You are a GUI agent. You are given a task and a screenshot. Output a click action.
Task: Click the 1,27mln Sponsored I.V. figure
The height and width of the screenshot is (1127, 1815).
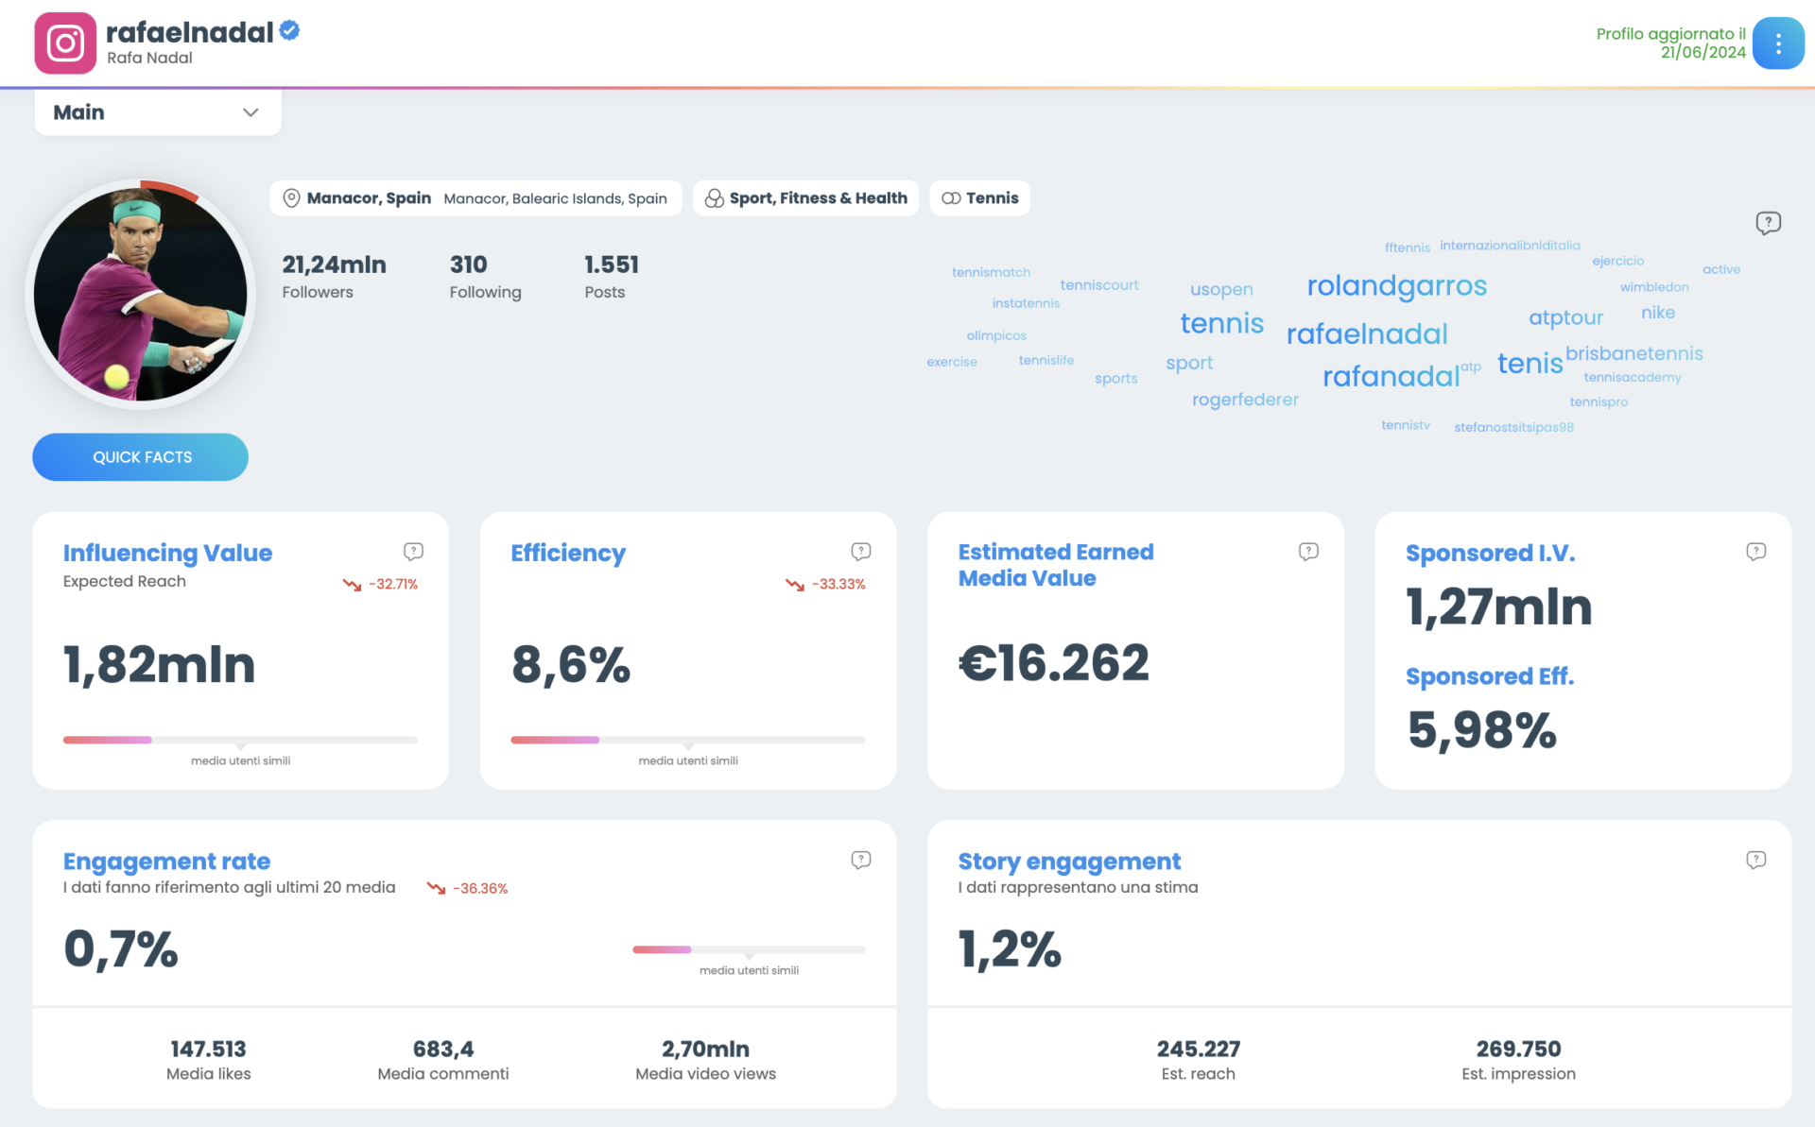1498,606
